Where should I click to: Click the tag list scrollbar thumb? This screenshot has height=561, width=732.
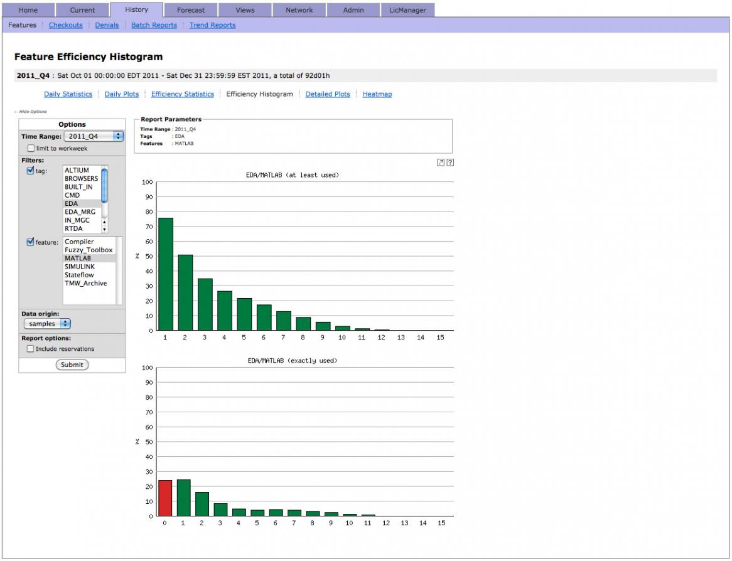105,185
